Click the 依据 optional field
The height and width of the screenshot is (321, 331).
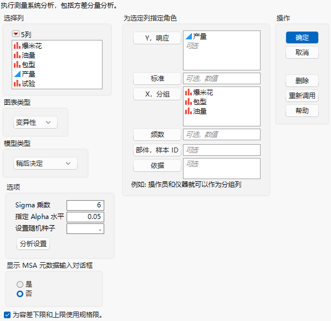222,169
